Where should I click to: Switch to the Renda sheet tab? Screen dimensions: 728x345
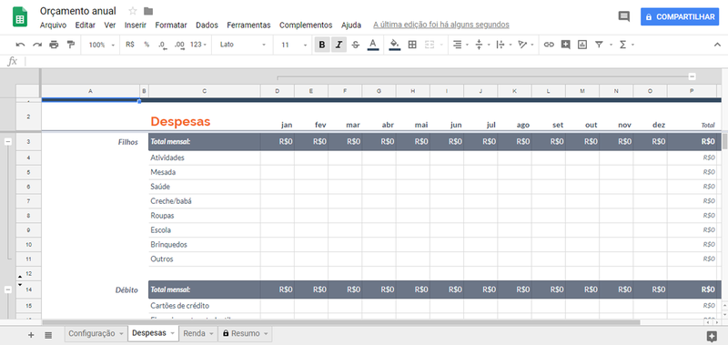pos(198,333)
